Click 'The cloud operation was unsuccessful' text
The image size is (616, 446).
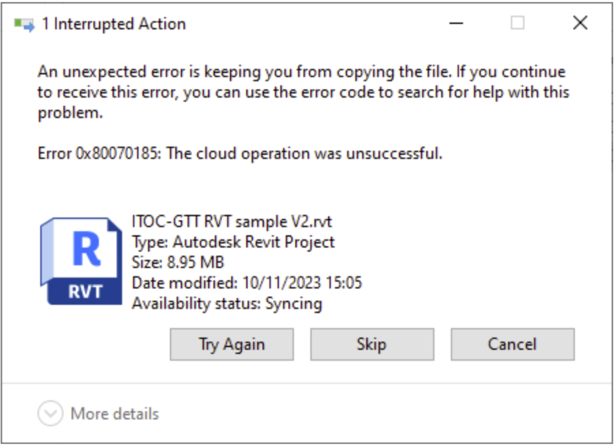pos(304,153)
